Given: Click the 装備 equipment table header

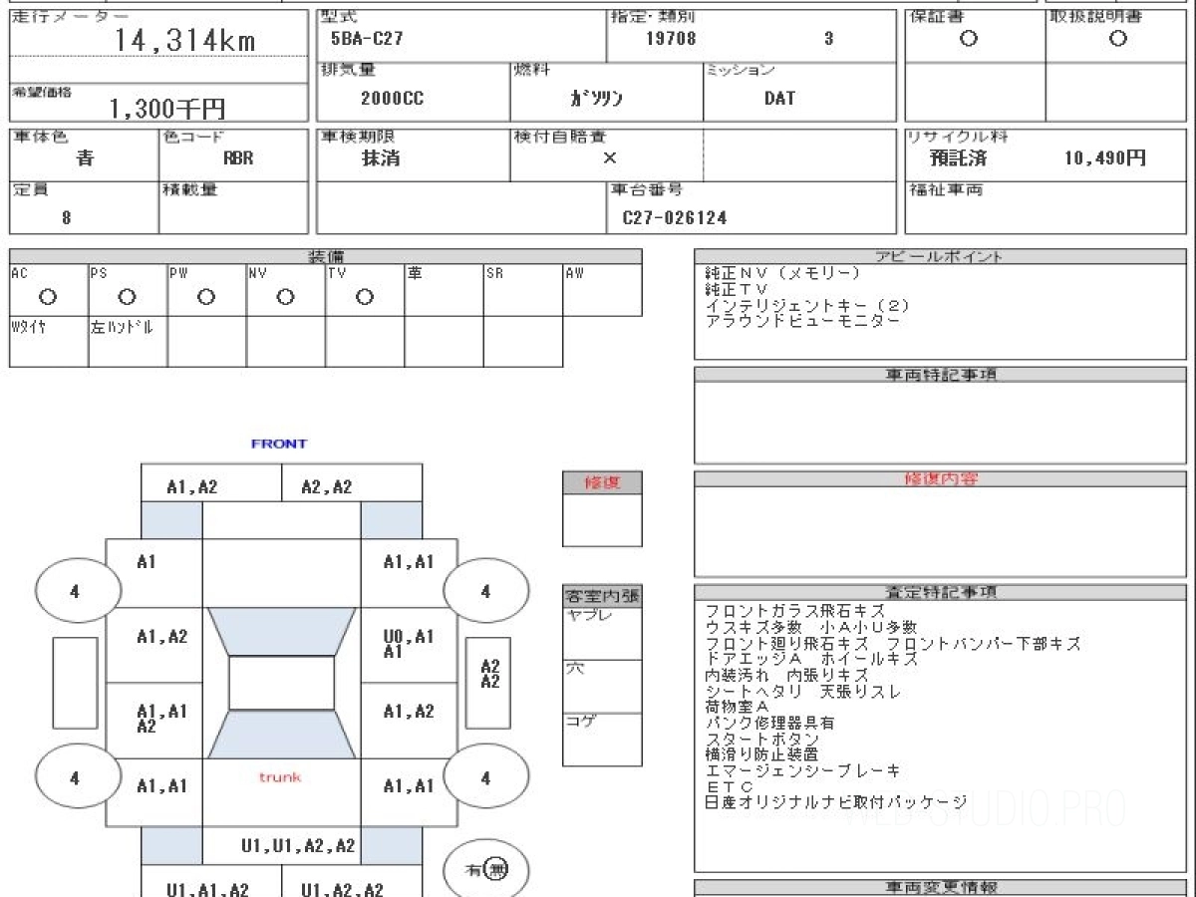Looking at the screenshot, I should coord(326,256).
